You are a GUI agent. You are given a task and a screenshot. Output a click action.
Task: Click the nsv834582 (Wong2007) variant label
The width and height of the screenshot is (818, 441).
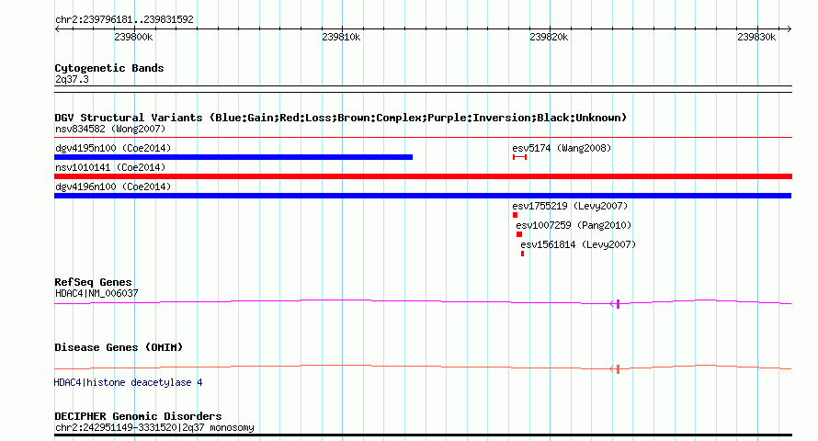click(x=110, y=129)
